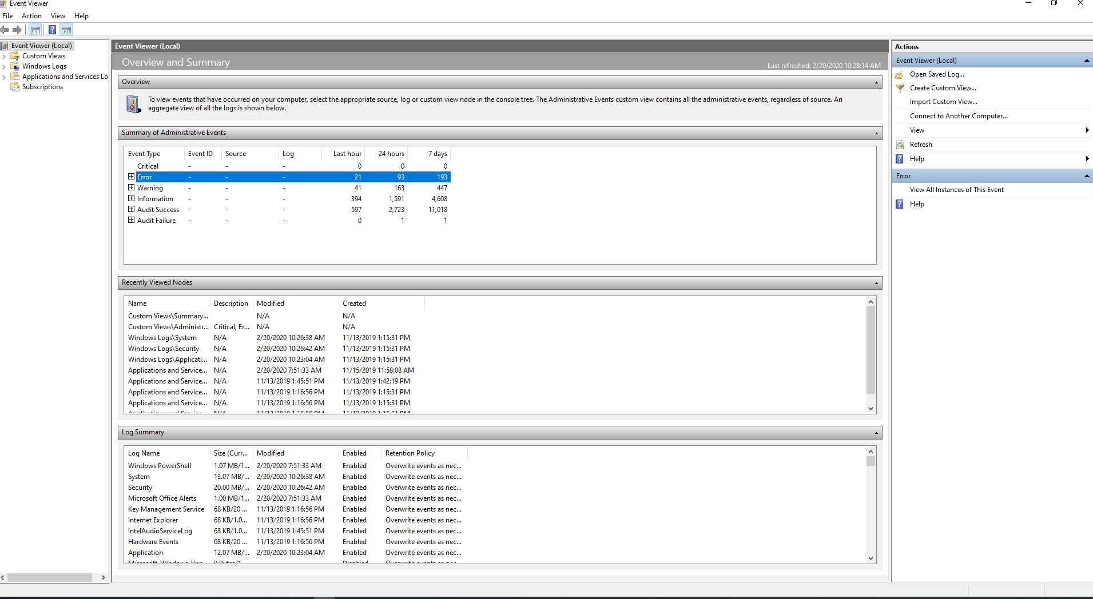Expand the Custom Views tree node
Screen dimensions: 1093x599
(4, 56)
